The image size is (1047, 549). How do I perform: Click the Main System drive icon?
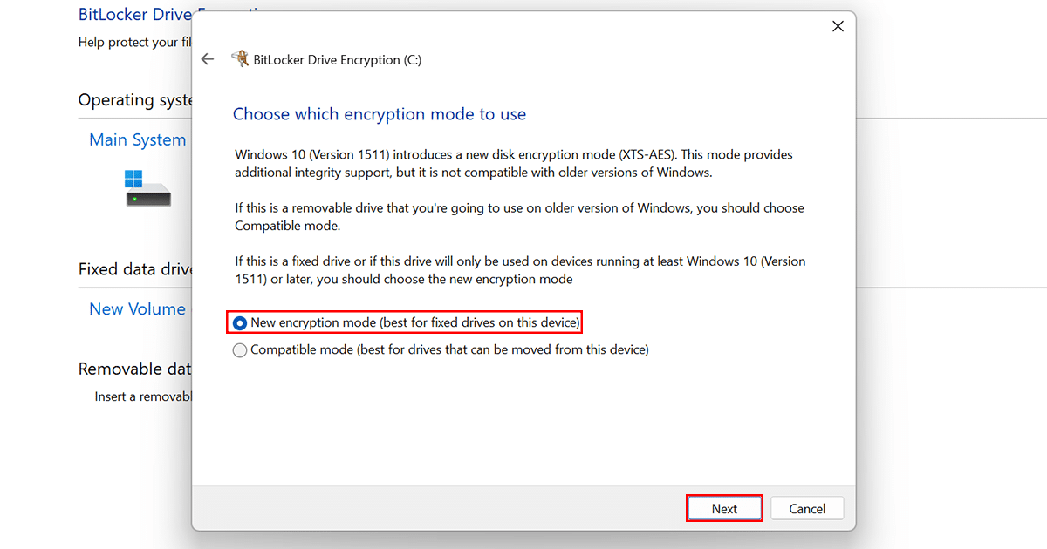(147, 191)
